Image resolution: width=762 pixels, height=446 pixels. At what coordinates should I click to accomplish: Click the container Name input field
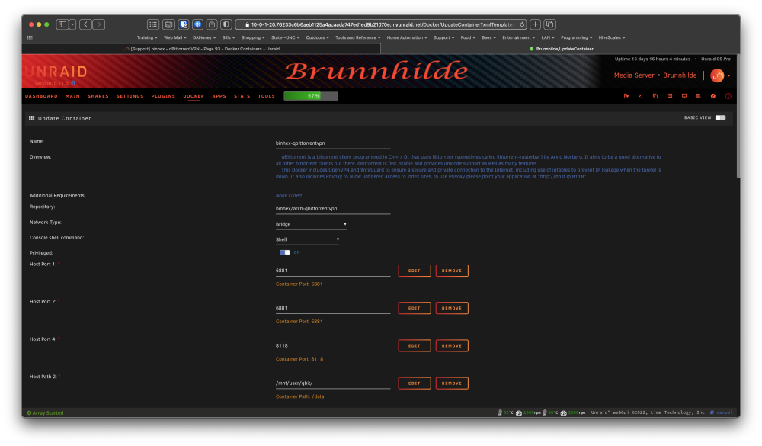pos(333,143)
